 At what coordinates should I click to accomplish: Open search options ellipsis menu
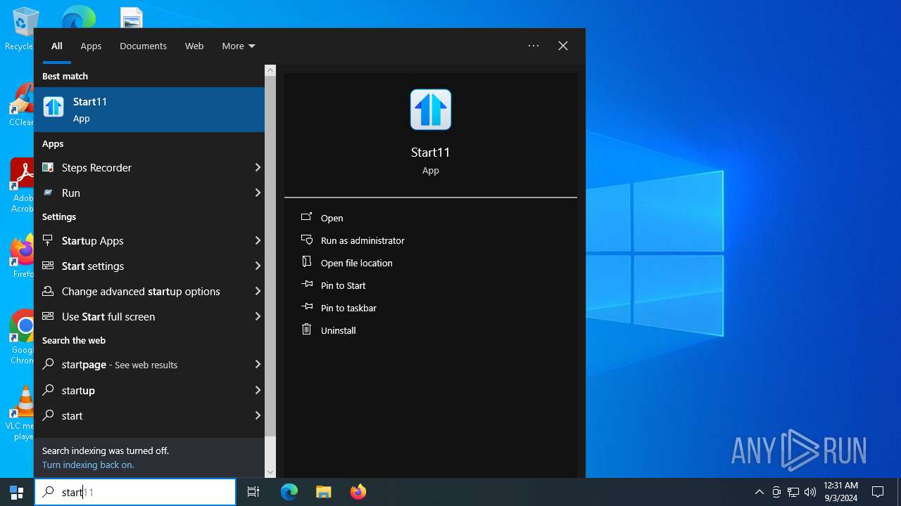click(534, 46)
